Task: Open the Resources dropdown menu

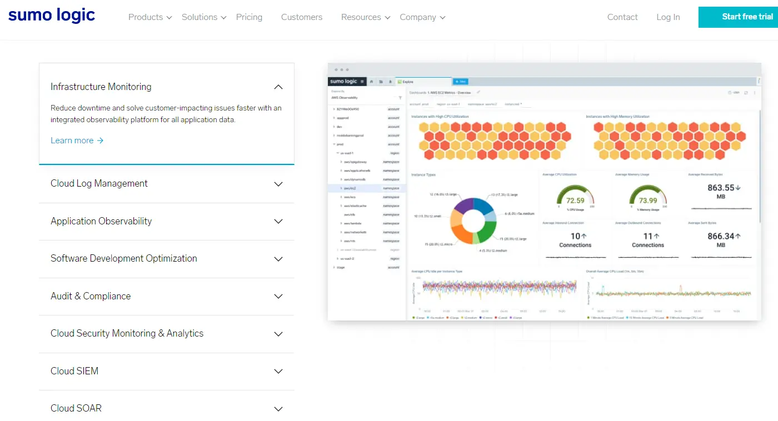Action: coord(366,17)
